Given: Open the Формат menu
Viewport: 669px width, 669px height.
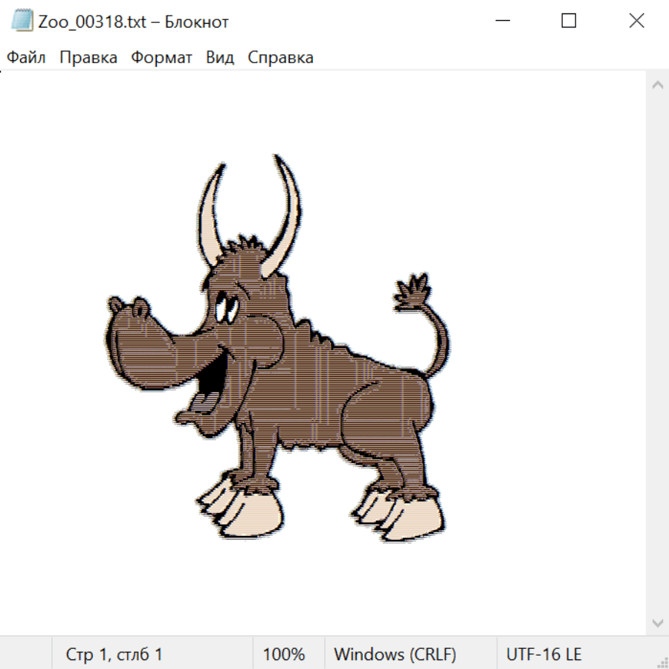Looking at the screenshot, I should [x=161, y=58].
